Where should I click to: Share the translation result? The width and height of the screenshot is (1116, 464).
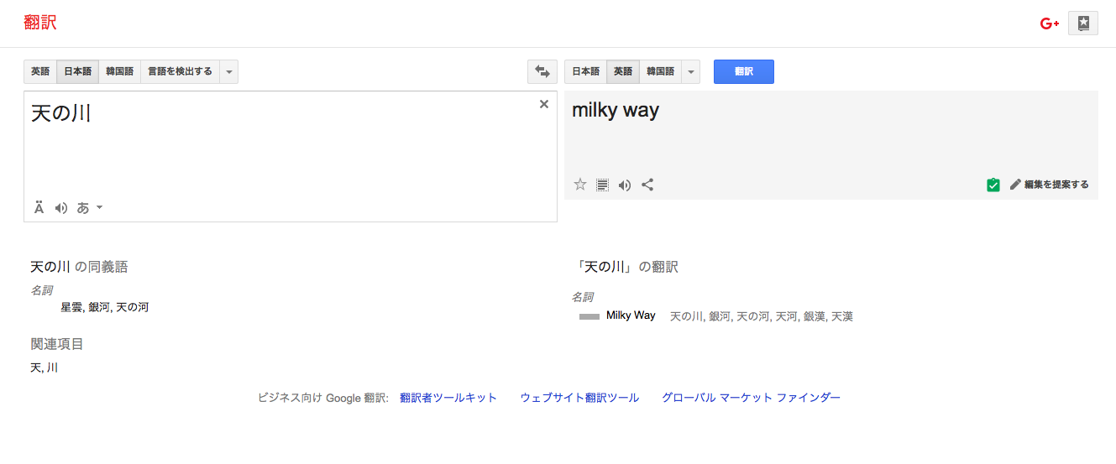(x=647, y=185)
